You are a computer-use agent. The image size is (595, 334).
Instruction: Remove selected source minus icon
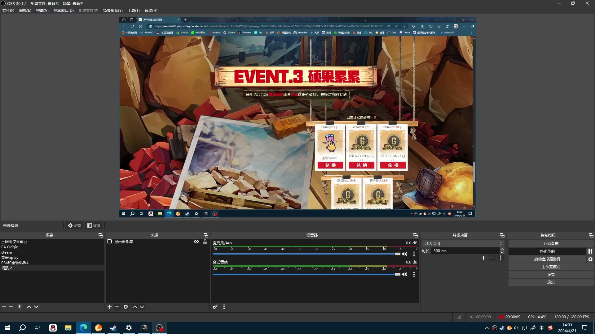coord(117,307)
